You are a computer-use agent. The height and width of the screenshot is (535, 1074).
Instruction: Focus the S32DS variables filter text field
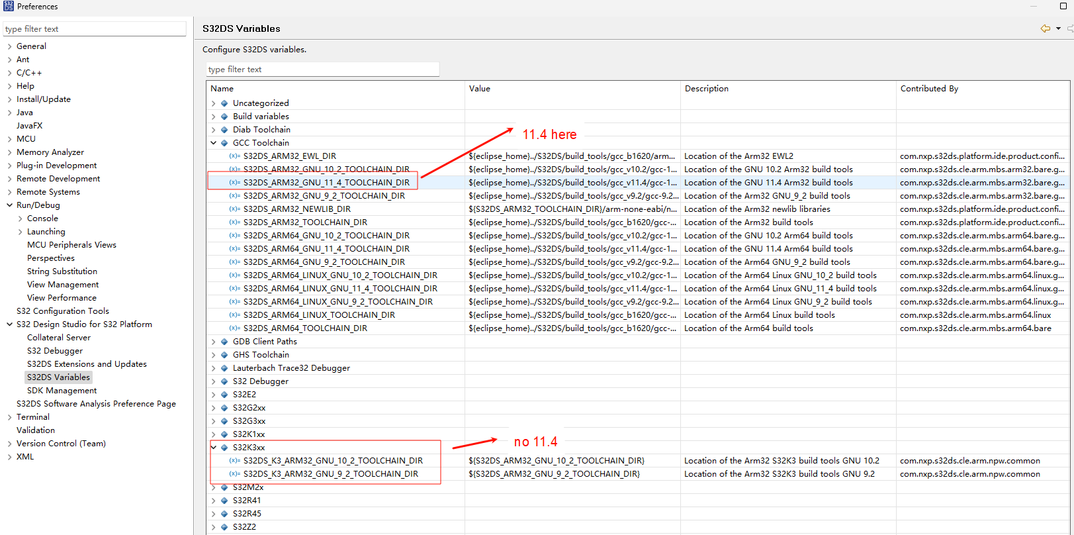[x=323, y=70]
